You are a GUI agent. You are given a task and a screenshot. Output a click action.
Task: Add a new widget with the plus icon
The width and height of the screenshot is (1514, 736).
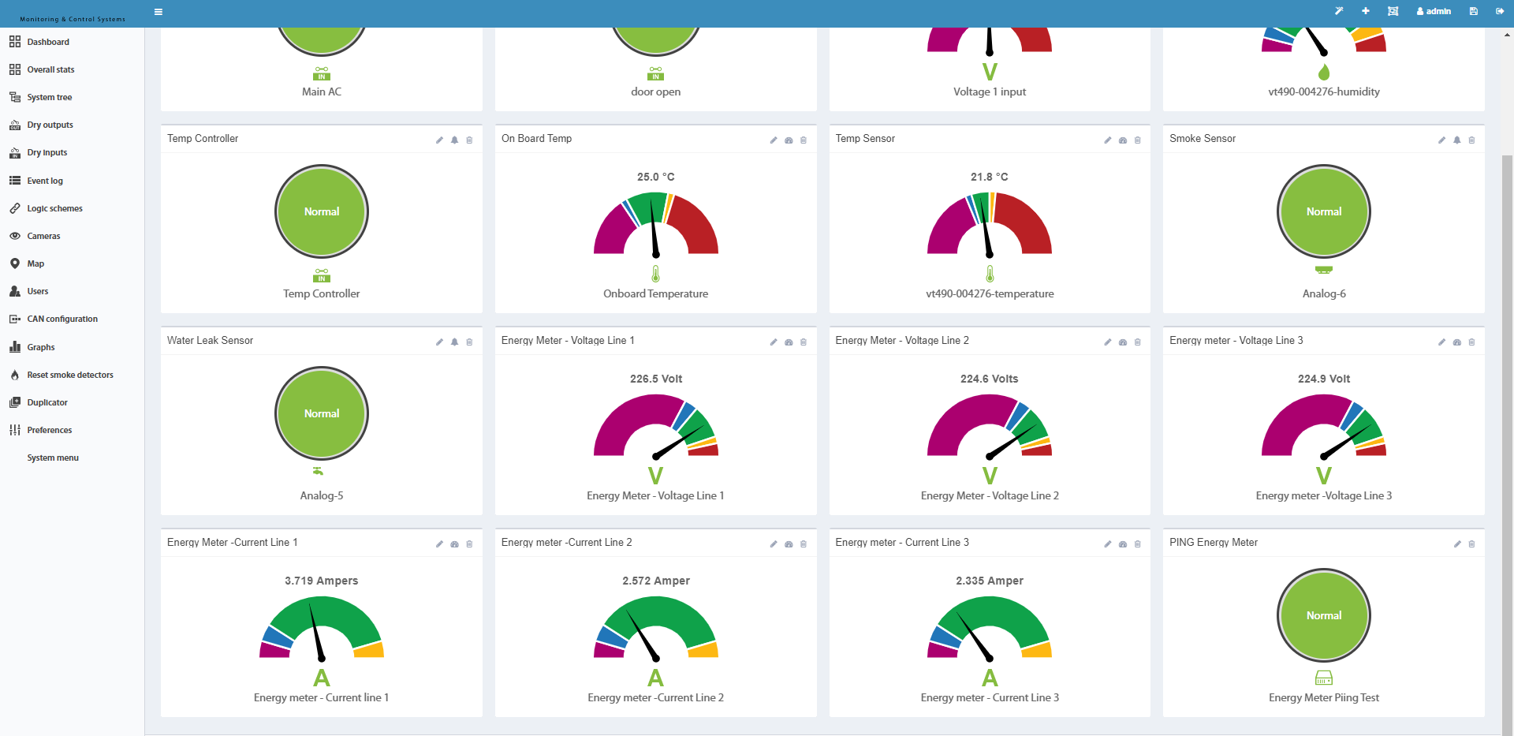[1366, 11]
